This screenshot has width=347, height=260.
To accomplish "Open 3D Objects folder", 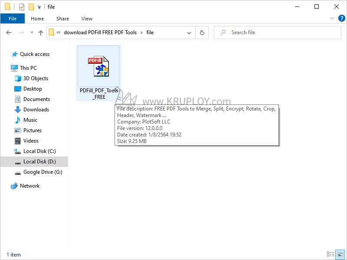I will (x=36, y=78).
